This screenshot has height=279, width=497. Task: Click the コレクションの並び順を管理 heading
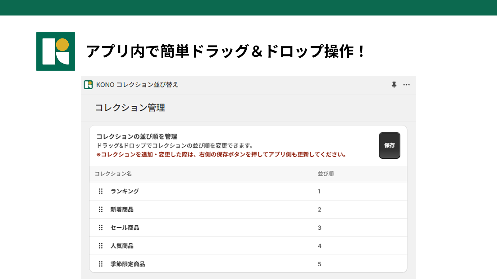[x=137, y=136]
